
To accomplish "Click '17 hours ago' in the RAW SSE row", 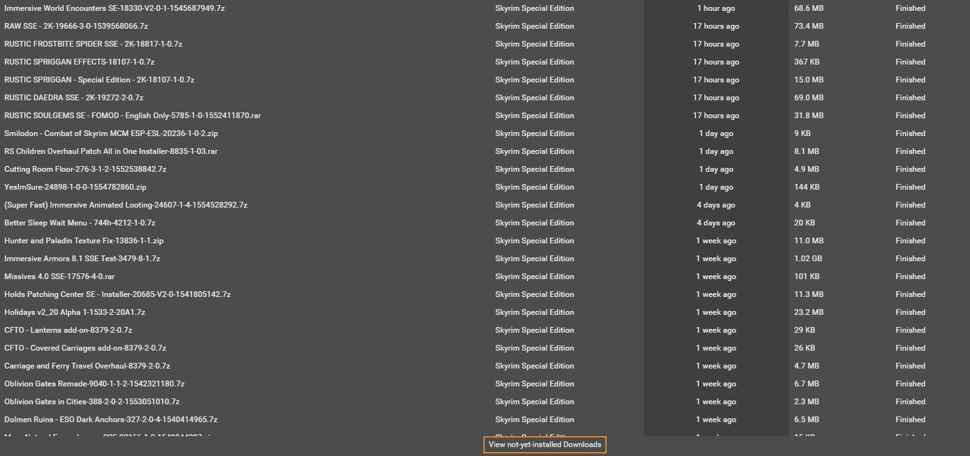I will (x=716, y=26).
